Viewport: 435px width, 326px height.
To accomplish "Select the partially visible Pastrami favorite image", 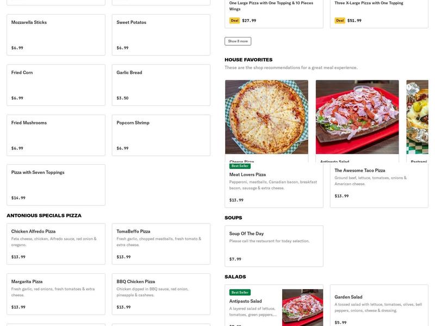I will pyautogui.click(x=417, y=117).
